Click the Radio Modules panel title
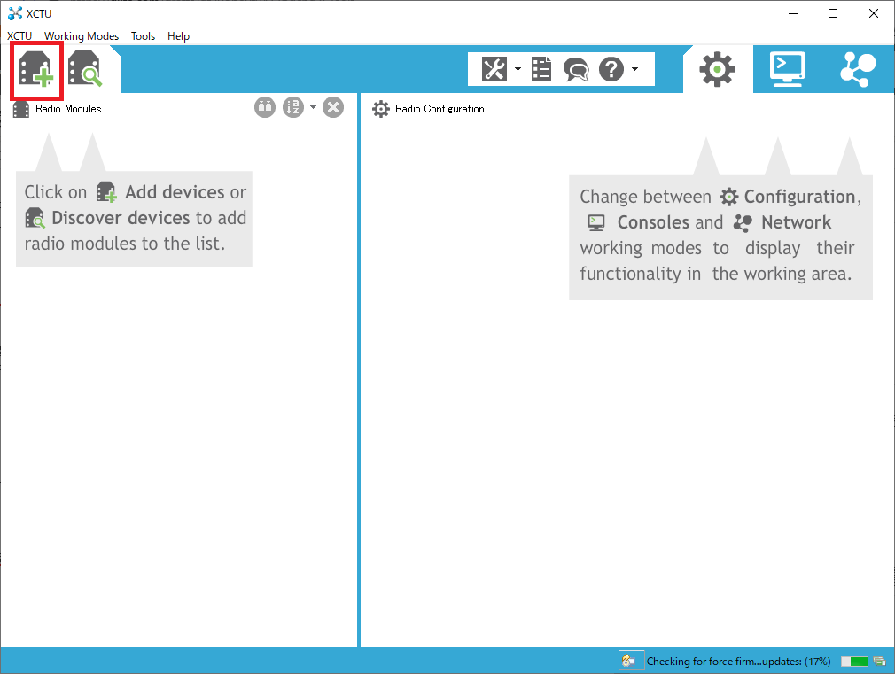The width and height of the screenshot is (895, 674). pyautogui.click(x=68, y=109)
